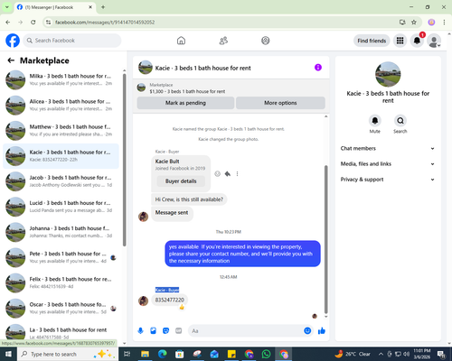
Task: Attach a photo using the image icon
Action: point(153,331)
